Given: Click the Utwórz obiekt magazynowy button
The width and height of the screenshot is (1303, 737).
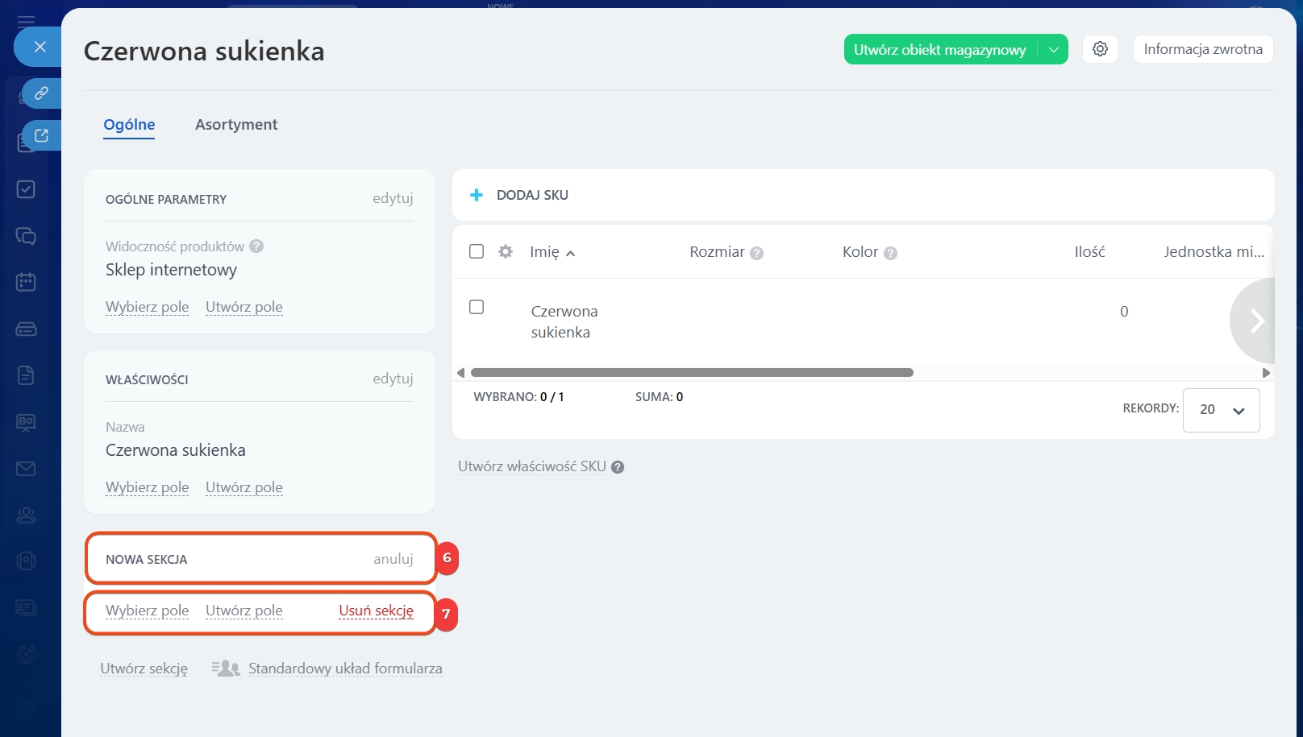Looking at the screenshot, I should coord(939,49).
